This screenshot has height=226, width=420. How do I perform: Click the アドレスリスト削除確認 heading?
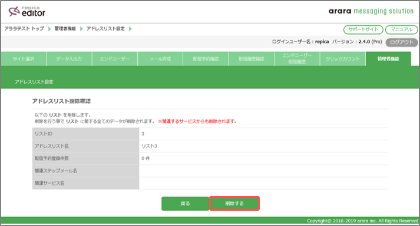point(61,101)
